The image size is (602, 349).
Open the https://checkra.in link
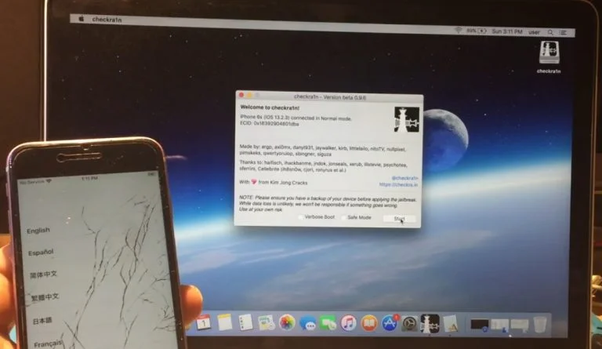point(397,185)
